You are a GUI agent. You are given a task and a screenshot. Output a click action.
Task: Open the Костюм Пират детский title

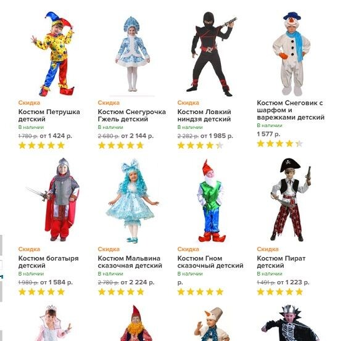tap(281, 262)
